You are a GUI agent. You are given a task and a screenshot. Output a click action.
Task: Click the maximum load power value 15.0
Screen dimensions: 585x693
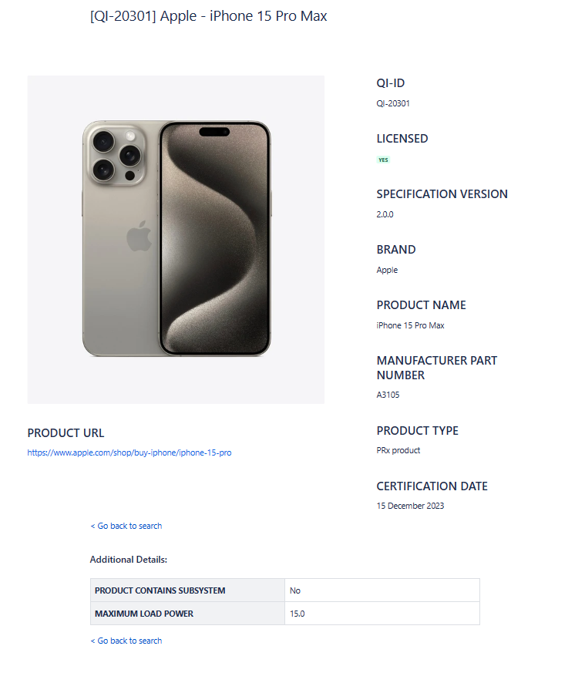(x=298, y=614)
